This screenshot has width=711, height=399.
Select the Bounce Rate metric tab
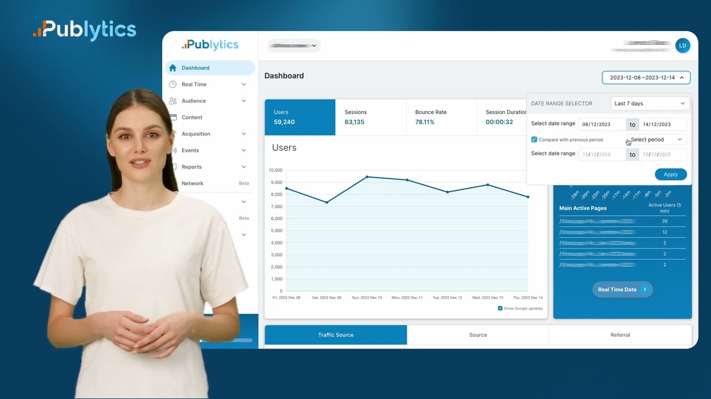click(441, 117)
